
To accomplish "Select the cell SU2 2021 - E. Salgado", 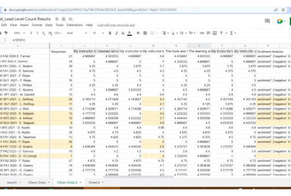I will click(25, 123).
